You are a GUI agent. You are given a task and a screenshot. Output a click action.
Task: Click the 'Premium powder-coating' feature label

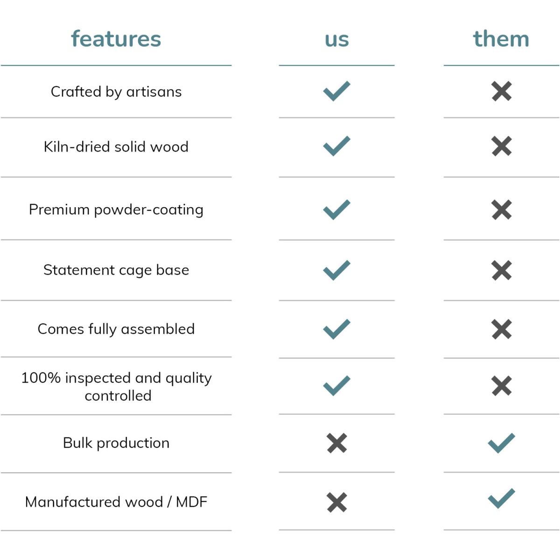click(x=116, y=210)
